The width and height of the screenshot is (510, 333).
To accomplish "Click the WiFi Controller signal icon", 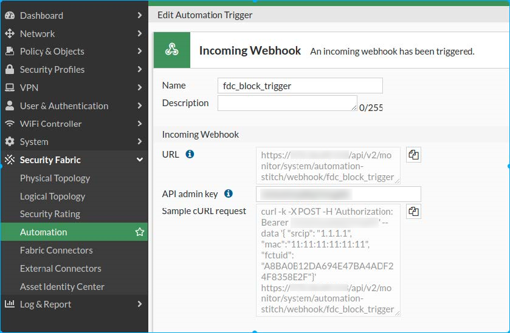I will 10,124.
